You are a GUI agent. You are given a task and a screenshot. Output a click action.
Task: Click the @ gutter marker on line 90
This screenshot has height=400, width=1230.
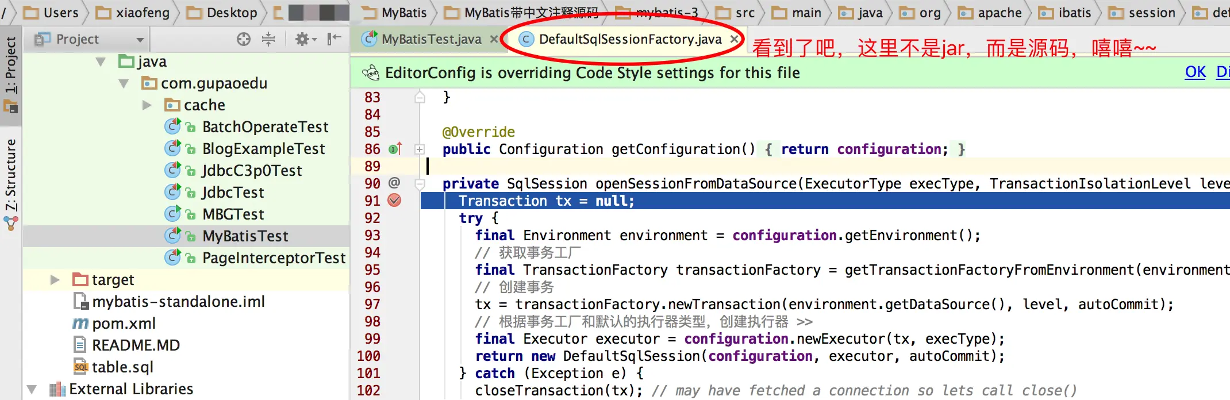394,183
